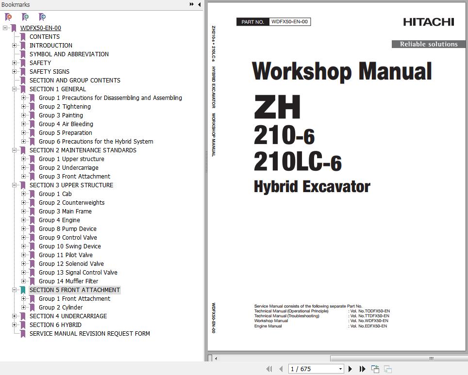Click the bookmark properties icon with arrow
This screenshot has width=468, height=375.
42,17
